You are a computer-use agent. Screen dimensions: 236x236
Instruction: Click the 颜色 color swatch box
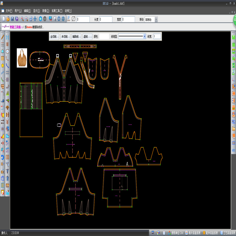pyautogui.click(x=104, y=37)
